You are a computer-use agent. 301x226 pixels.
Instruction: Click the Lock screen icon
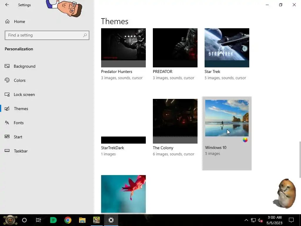[7, 94]
